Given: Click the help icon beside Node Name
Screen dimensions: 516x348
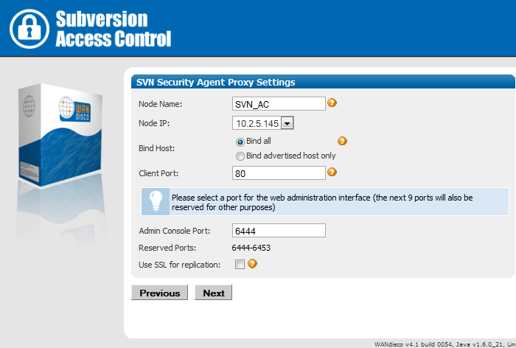Looking at the screenshot, I should click(x=332, y=102).
